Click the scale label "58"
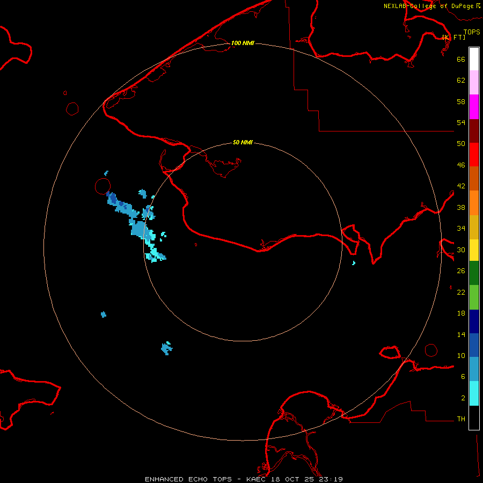483x483 pixels. pyautogui.click(x=461, y=101)
